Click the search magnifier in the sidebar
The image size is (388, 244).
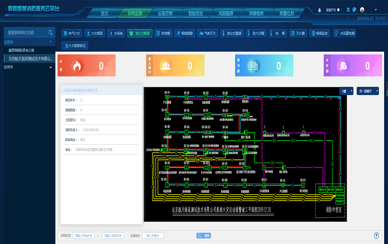coord(51,32)
